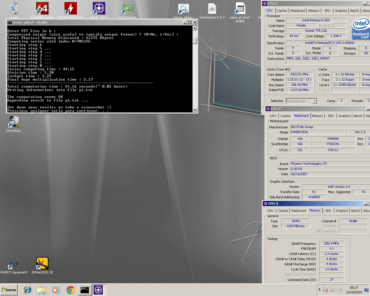The image size is (370, 296).
Task: Open network status tray icon
Action: 333,290
